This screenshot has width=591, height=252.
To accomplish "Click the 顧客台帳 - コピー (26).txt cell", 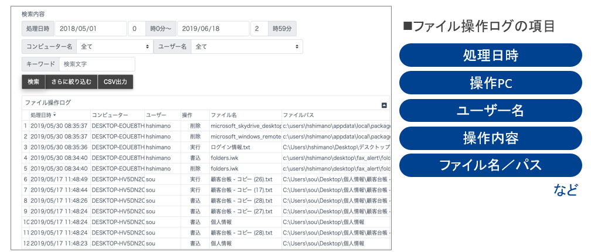I will 245,179.
